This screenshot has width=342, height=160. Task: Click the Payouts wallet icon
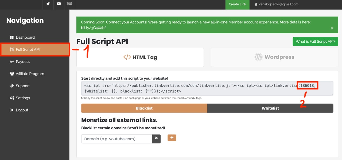pos(12,62)
